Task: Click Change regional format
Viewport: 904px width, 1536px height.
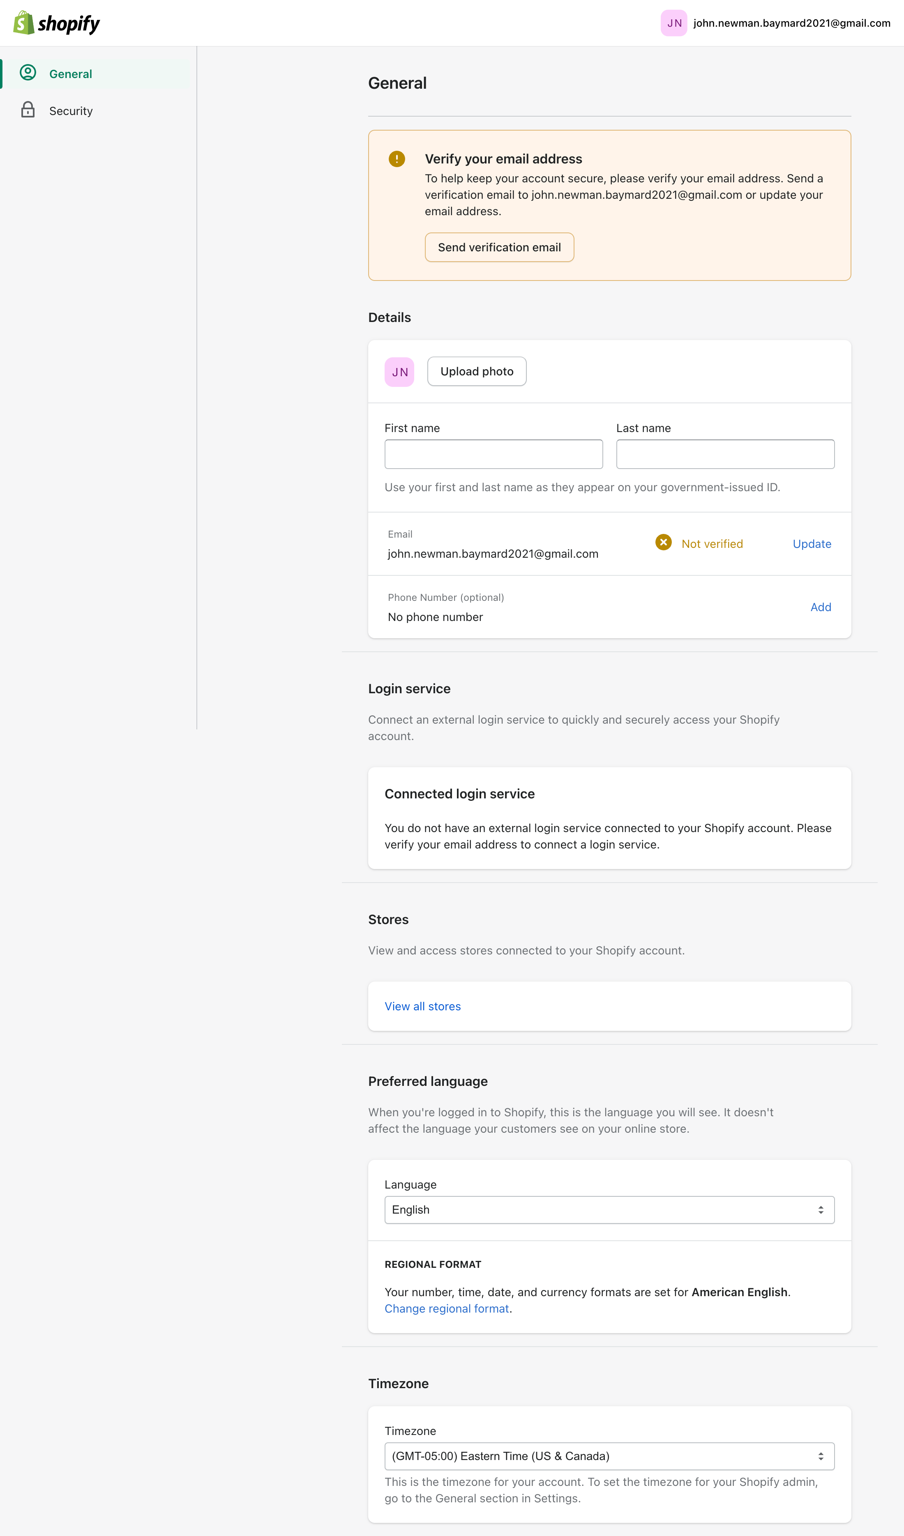Action: [447, 1308]
